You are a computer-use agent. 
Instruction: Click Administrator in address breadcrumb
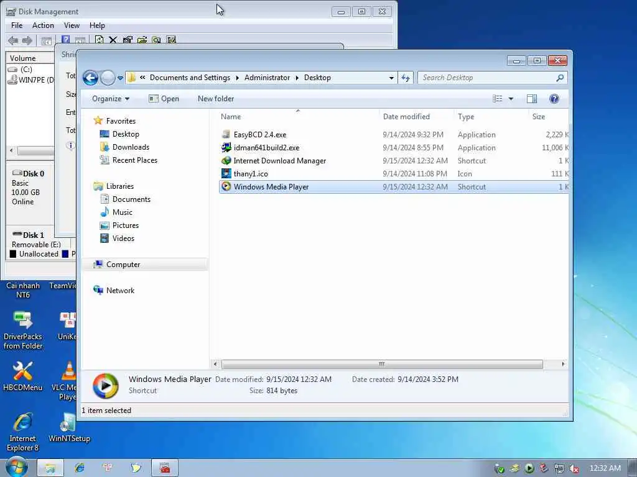tap(267, 78)
